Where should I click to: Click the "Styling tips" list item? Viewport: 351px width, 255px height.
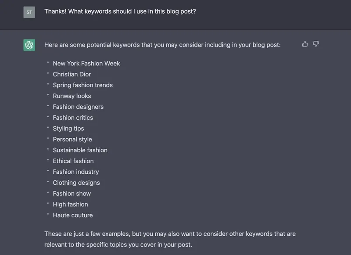pos(68,128)
